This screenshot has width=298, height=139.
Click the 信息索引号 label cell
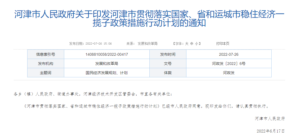click(x=46, y=54)
